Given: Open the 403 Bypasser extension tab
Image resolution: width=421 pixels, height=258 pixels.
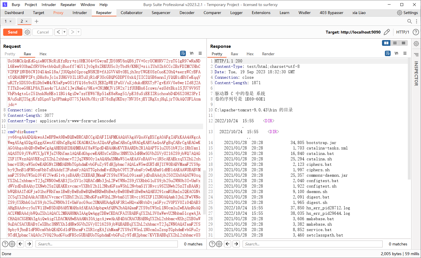Looking at the screenshot, I should tap(332, 13).
